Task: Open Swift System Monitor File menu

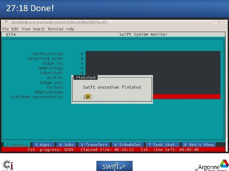Action: pos(11,35)
